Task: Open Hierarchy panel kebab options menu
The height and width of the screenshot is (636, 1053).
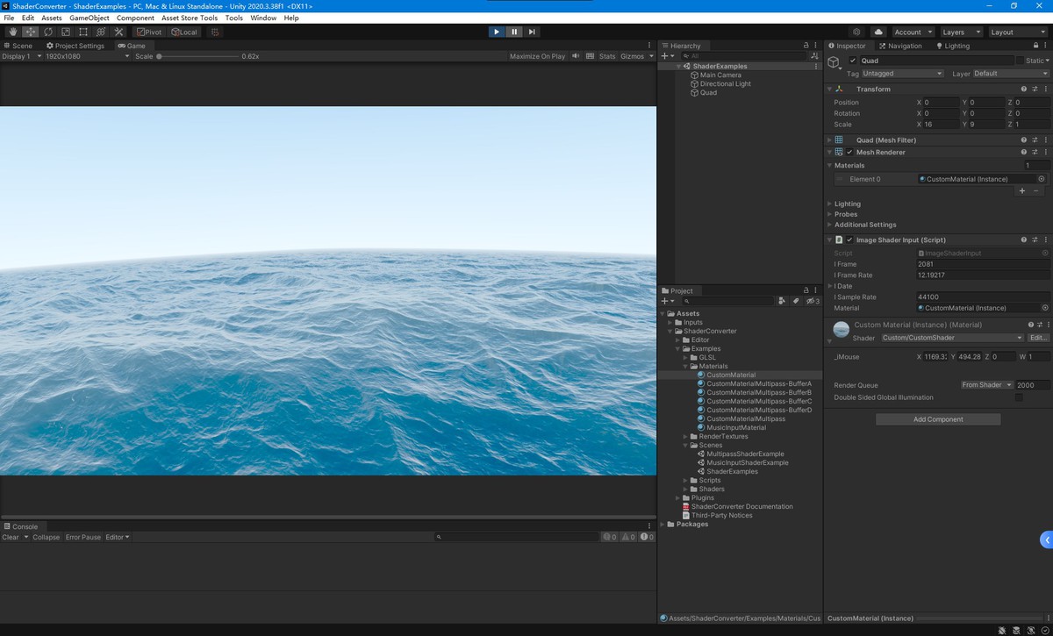Action: [x=817, y=46]
